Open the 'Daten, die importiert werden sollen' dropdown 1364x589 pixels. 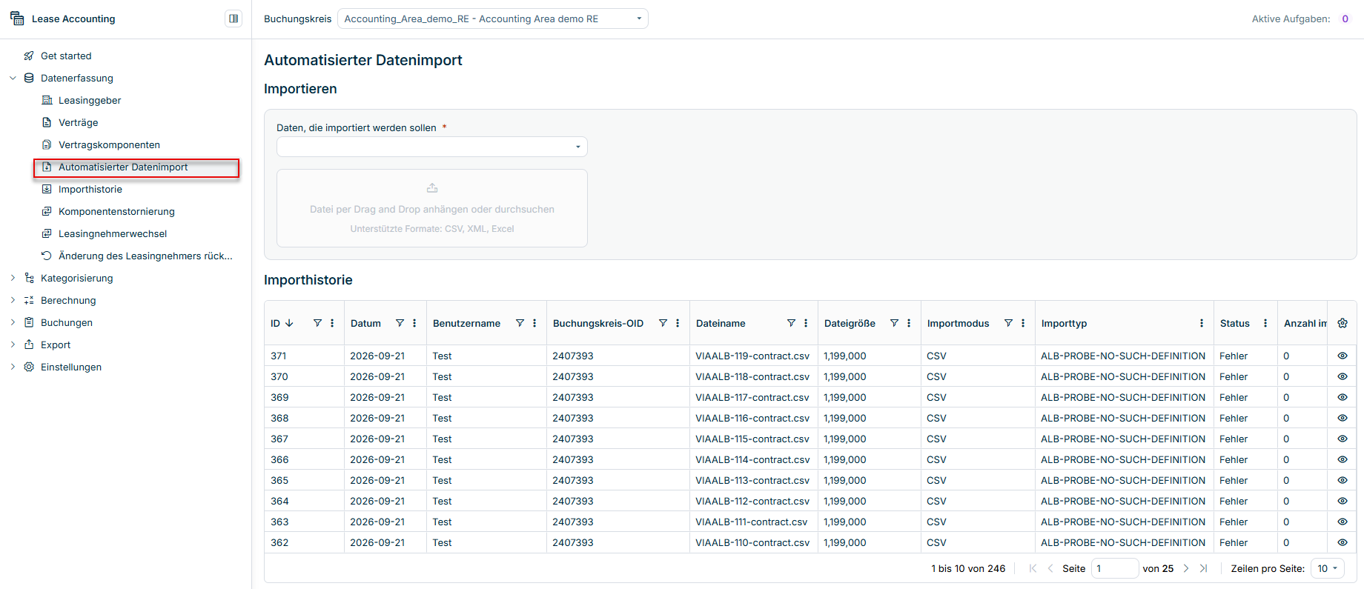[x=432, y=147]
